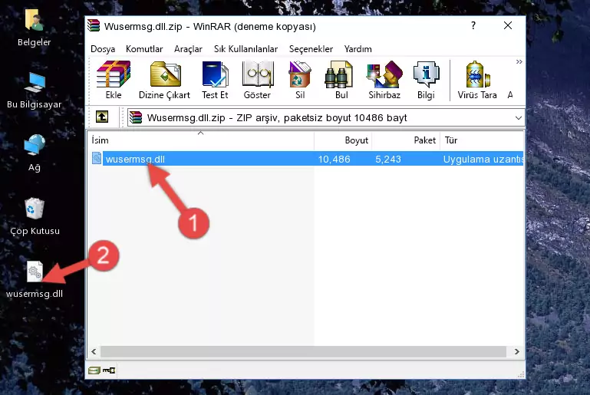Click the Ekle (Add) toolbar icon
This screenshot has width=590, height=395.
click(114, 80)
